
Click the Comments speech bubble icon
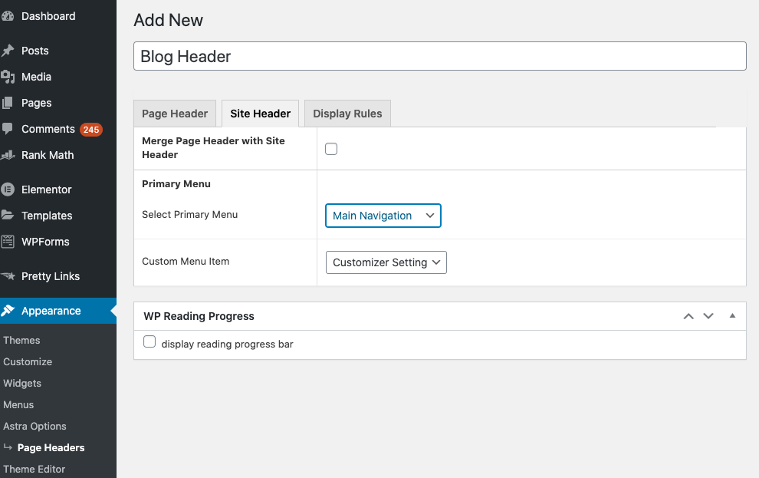tap(7, 128)
